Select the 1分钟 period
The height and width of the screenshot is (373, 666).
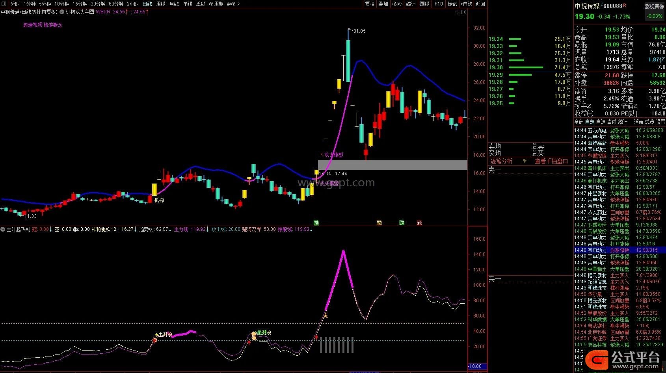(x=30, y=4)
